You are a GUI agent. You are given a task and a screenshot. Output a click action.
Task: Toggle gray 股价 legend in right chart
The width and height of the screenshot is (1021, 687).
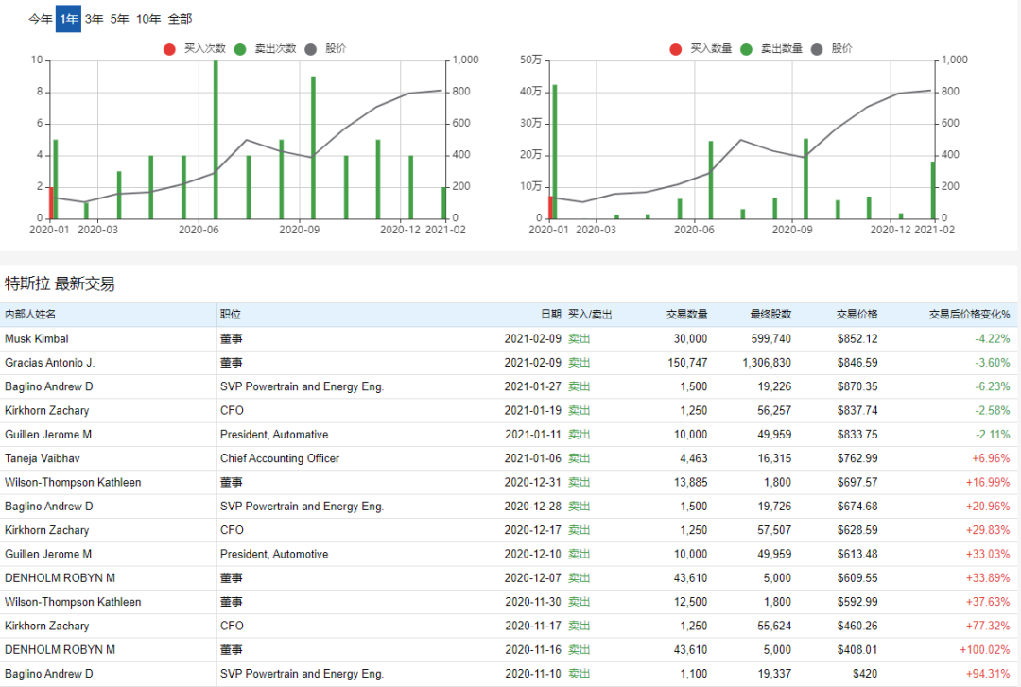tap(817, 49)
